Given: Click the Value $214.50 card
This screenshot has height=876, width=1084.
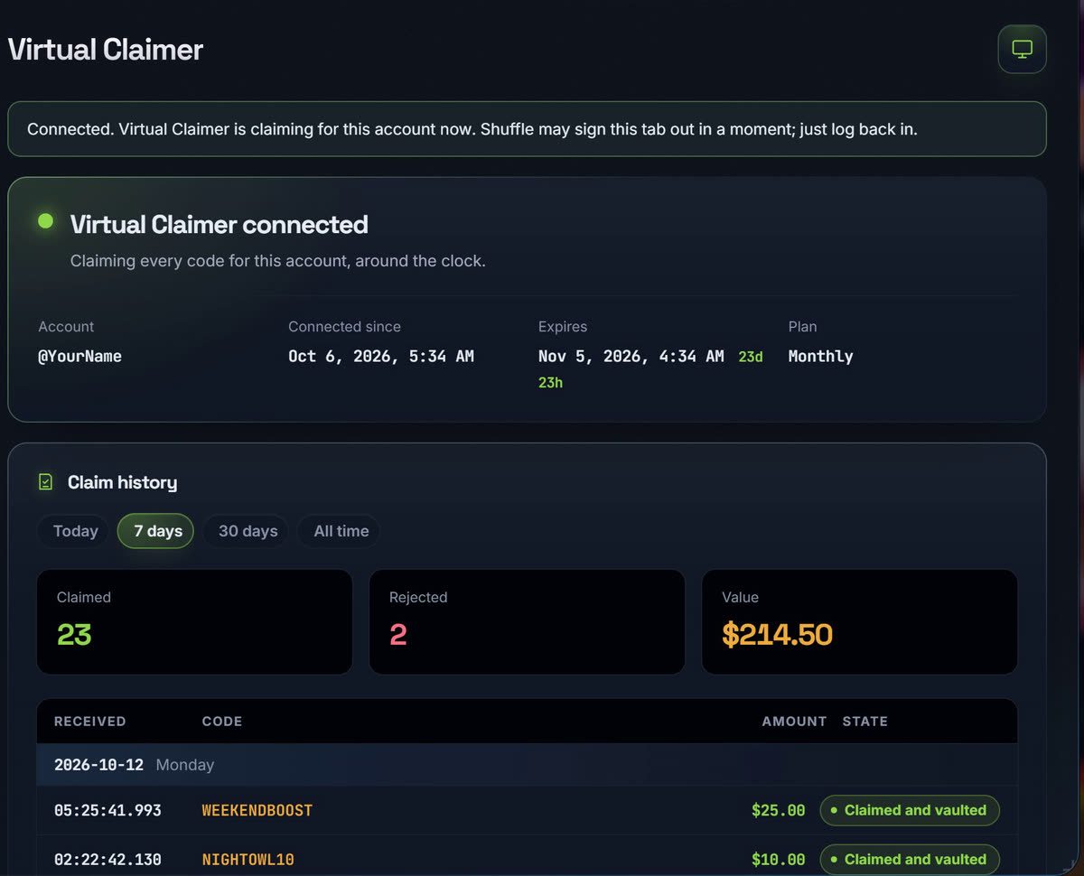Looking at the screenshot, I should (x=859, y=621).
